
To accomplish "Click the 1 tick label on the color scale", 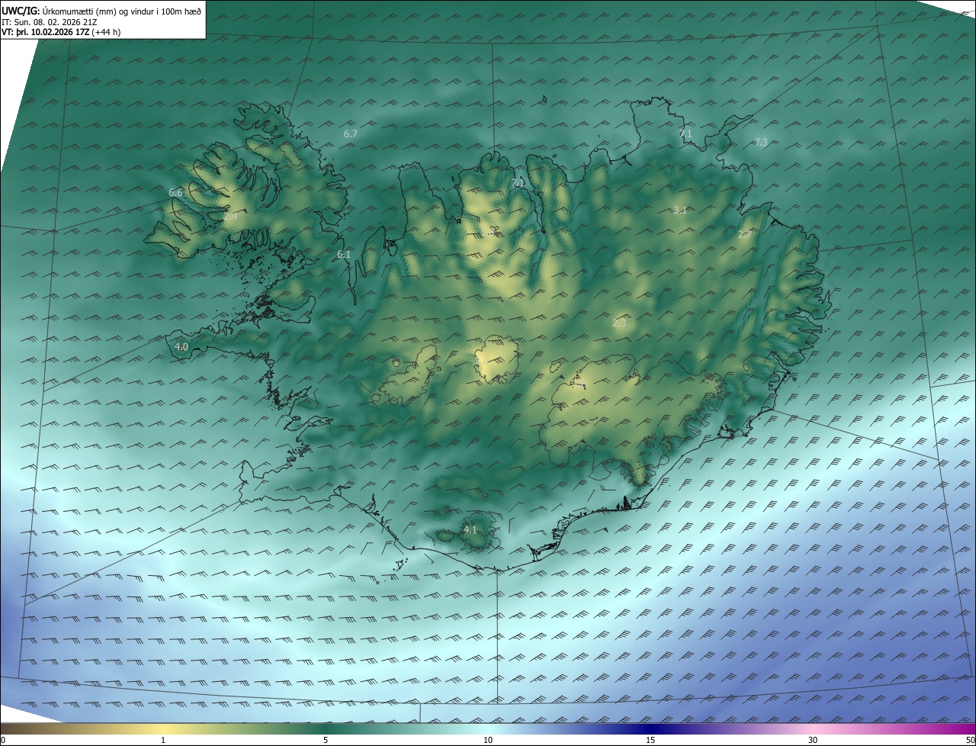I will pos(163,741).
